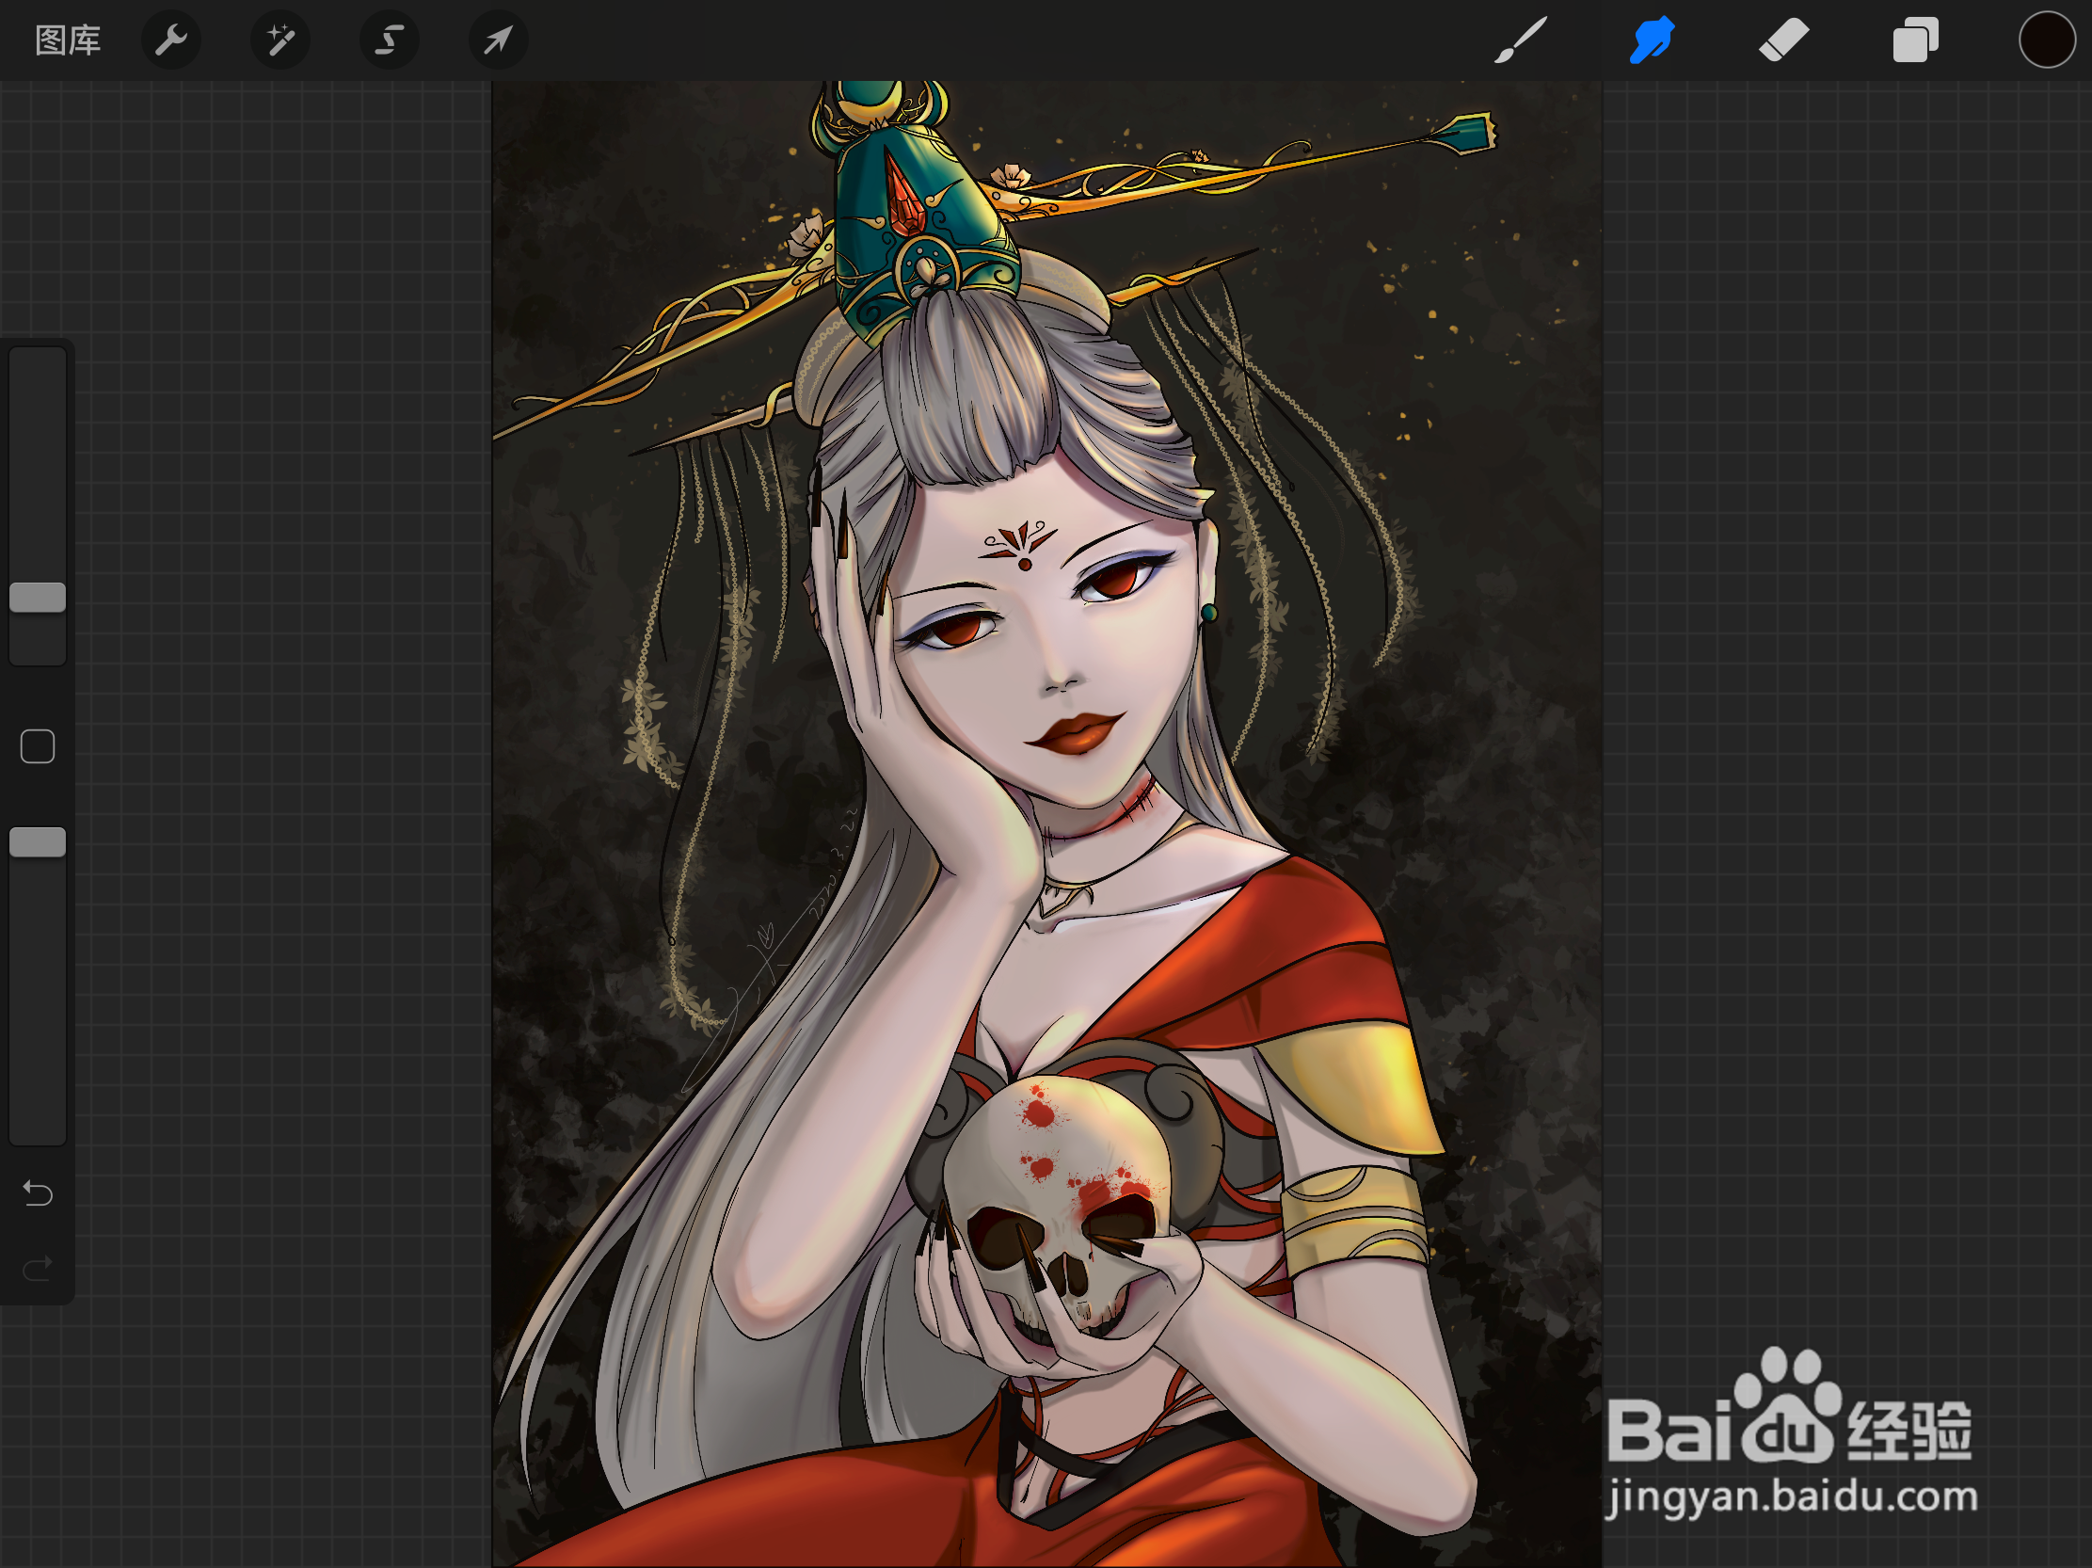The width and height of the screenshot is (2092, 1568).
Task: Activate the Transform arrow tool
Action: click(x=499, y=40)
